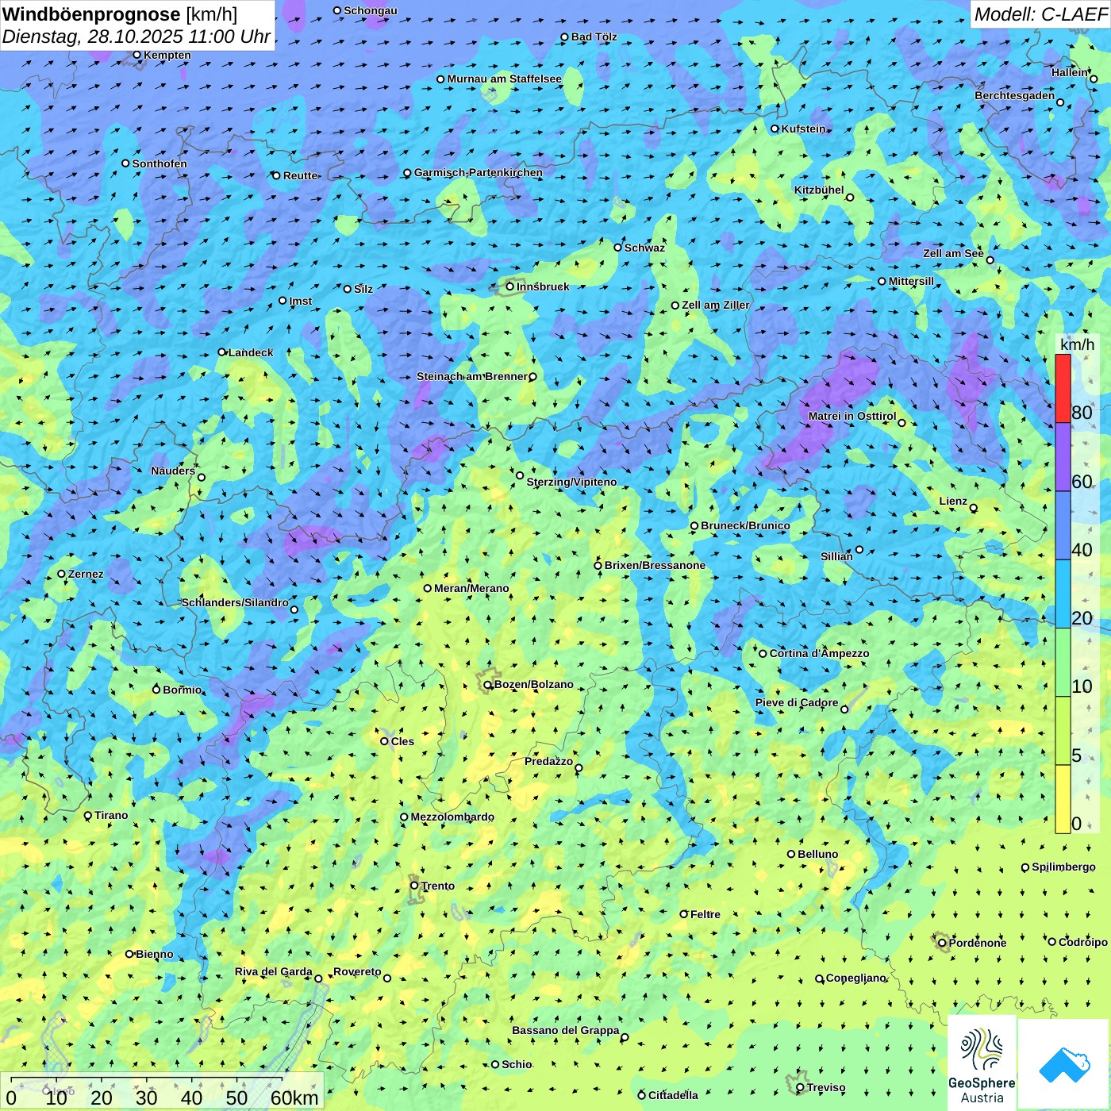Click the Tirano city label

pos(111,815)
